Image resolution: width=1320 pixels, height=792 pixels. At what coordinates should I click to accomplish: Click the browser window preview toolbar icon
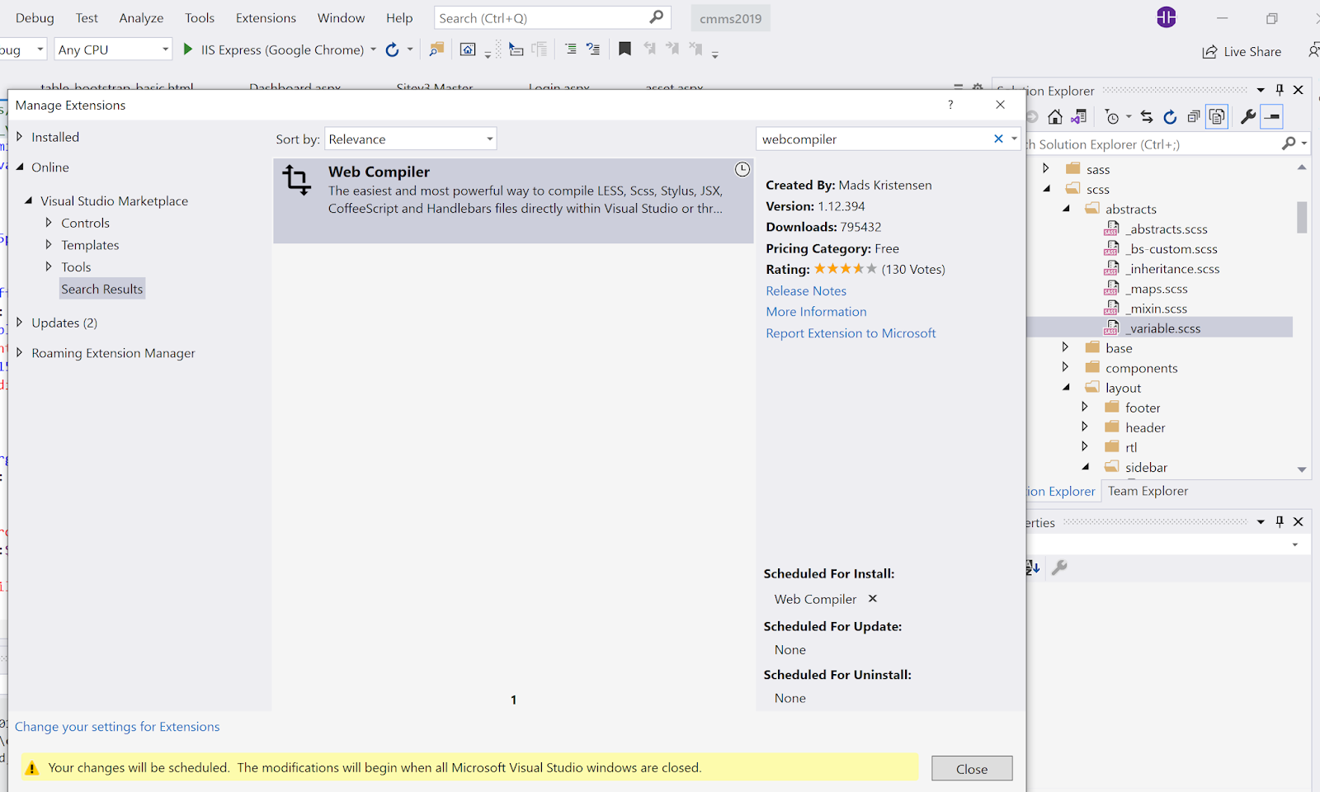point(468,49)
